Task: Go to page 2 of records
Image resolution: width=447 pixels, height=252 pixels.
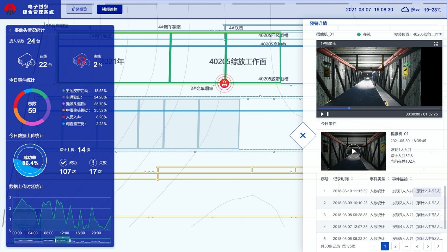Action: [x=395, y=246]
